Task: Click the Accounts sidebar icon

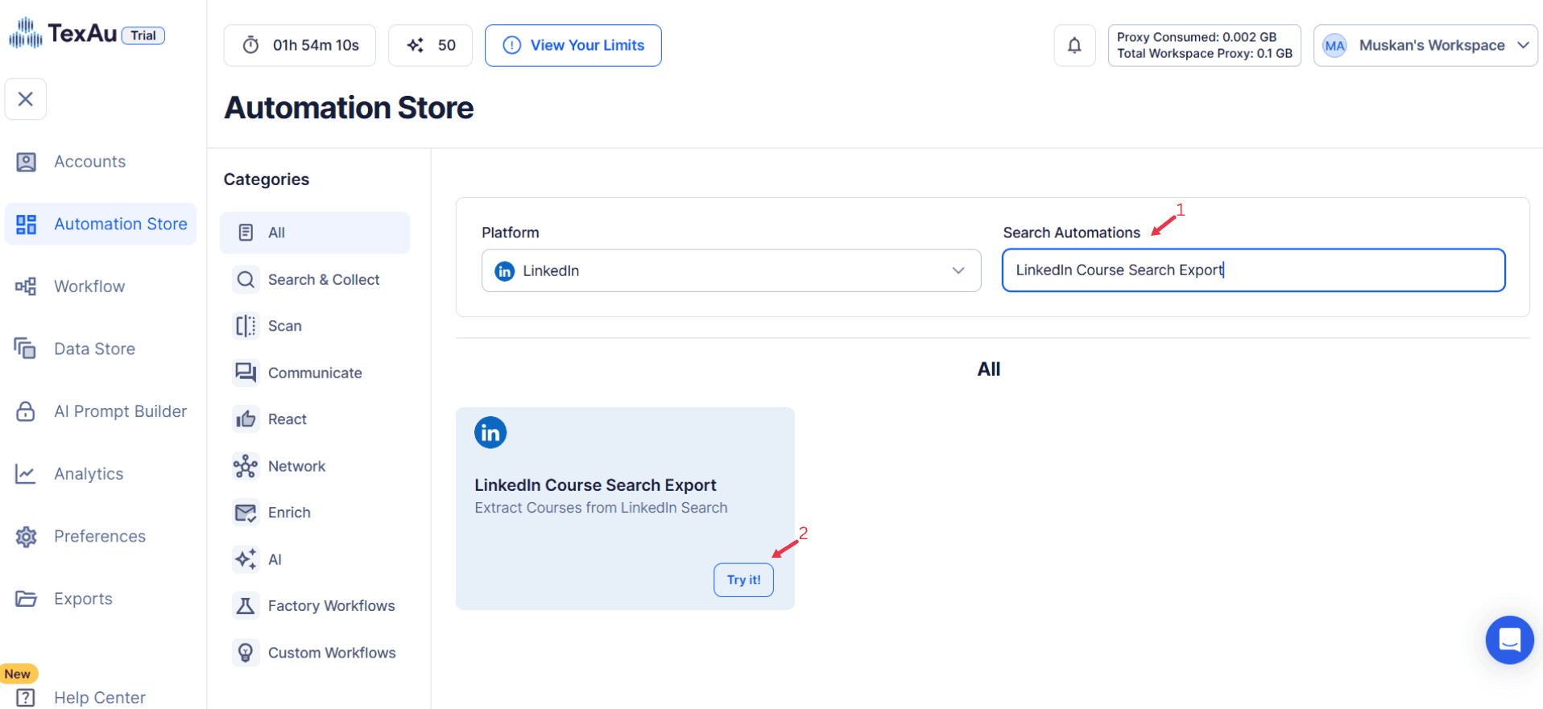Action: [26, 162]
